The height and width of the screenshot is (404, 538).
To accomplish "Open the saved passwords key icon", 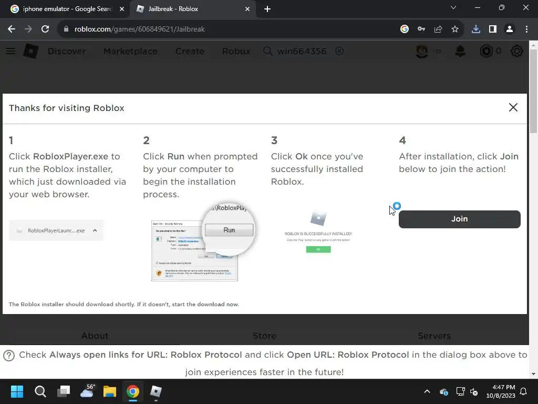I will click(x=421, y=29).
